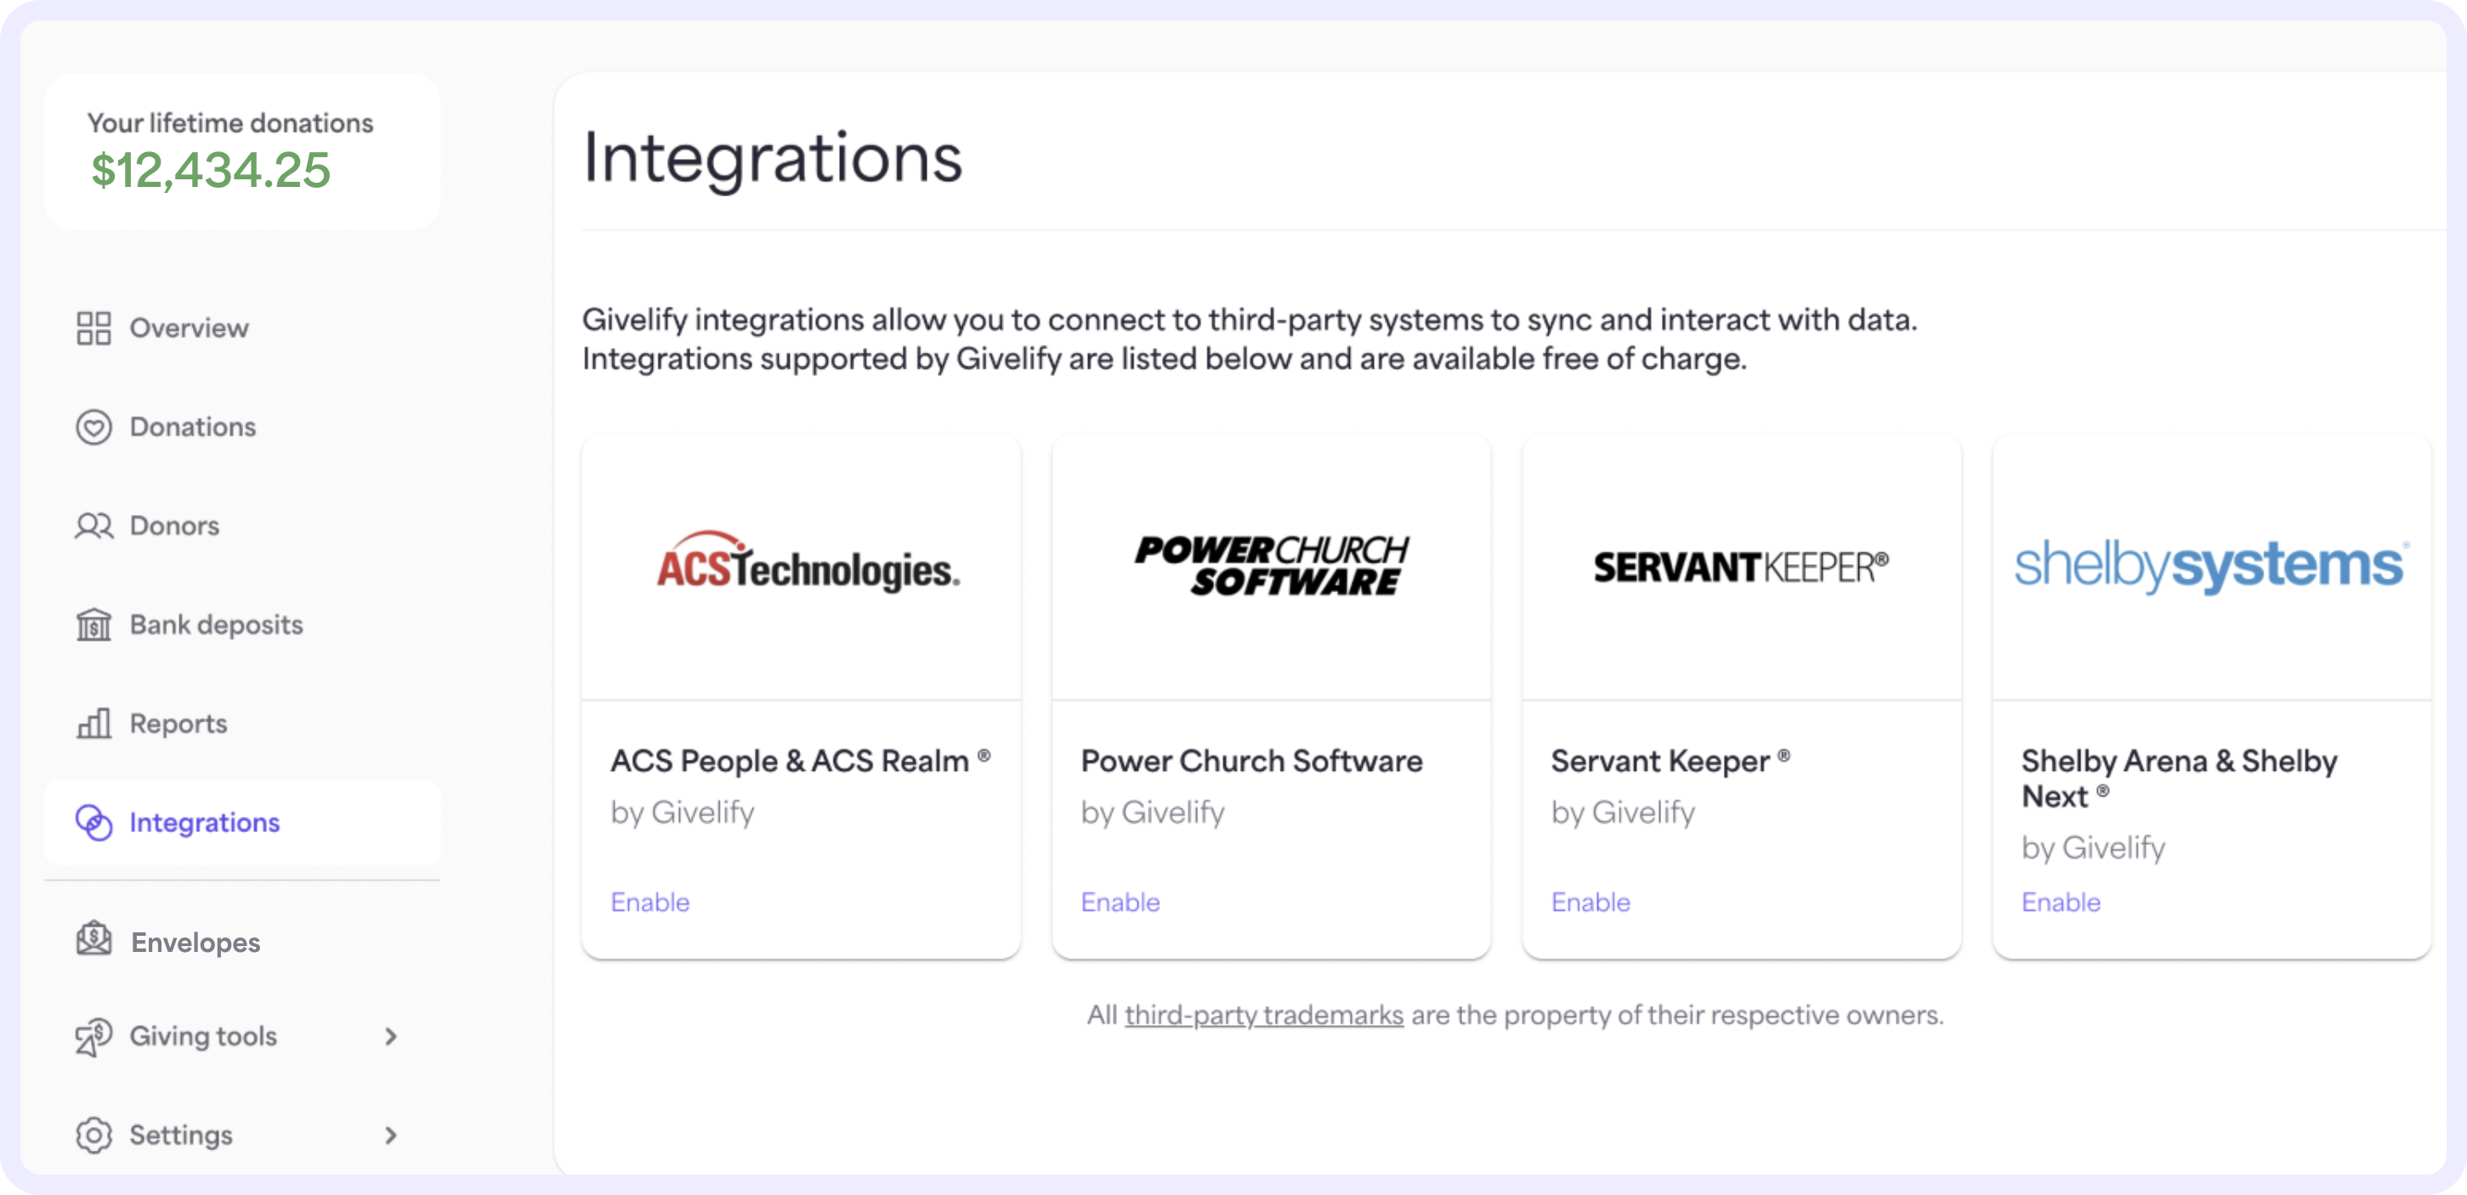Open the Reports page

[x=179, y=724]
